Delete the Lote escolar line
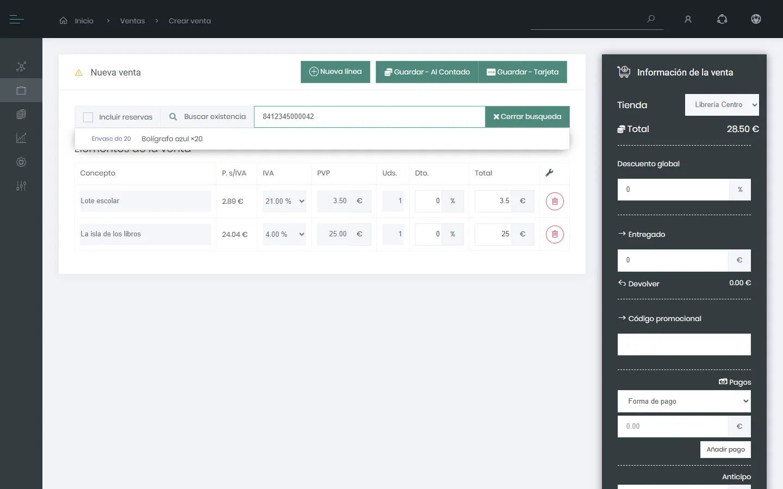Viewport: 783px width, 489px height. [x=555, y=202]
